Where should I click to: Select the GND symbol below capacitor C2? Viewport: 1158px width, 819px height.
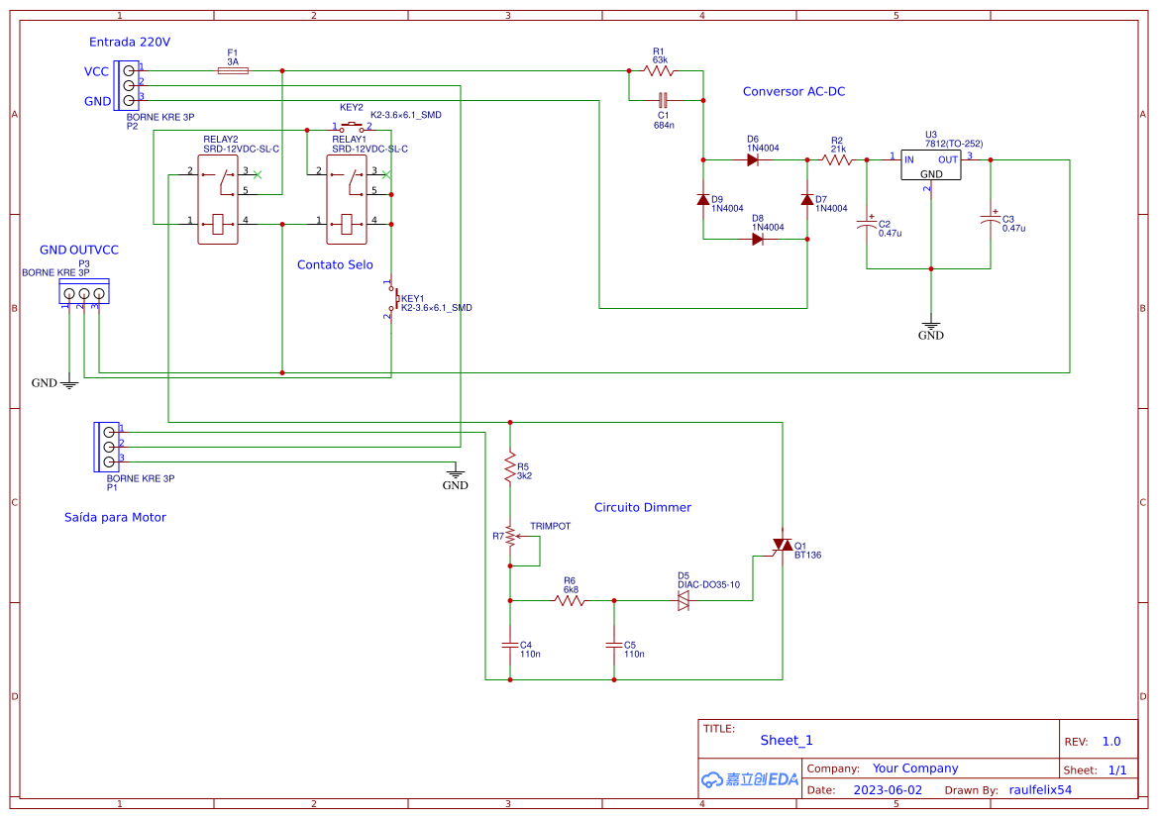[x=930, y=326]
